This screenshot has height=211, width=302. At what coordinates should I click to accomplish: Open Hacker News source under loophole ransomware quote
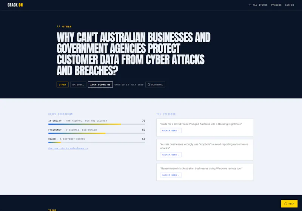tap(171, 155)
